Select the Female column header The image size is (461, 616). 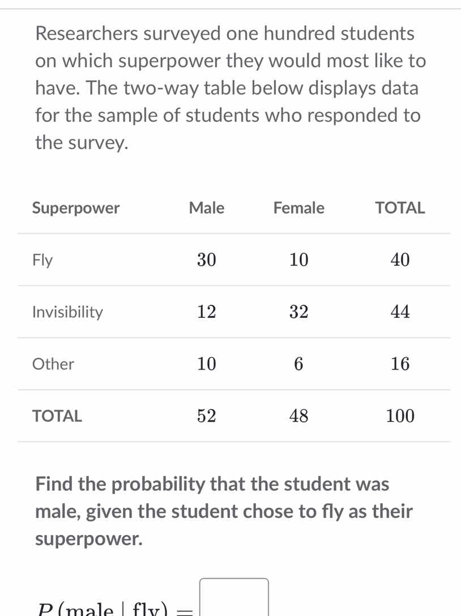298,208
